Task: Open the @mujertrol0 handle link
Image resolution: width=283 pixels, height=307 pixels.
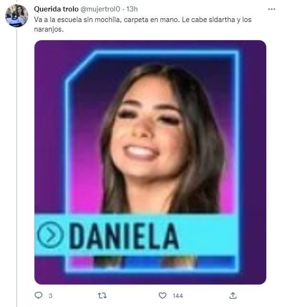Action: coord(101,9)
